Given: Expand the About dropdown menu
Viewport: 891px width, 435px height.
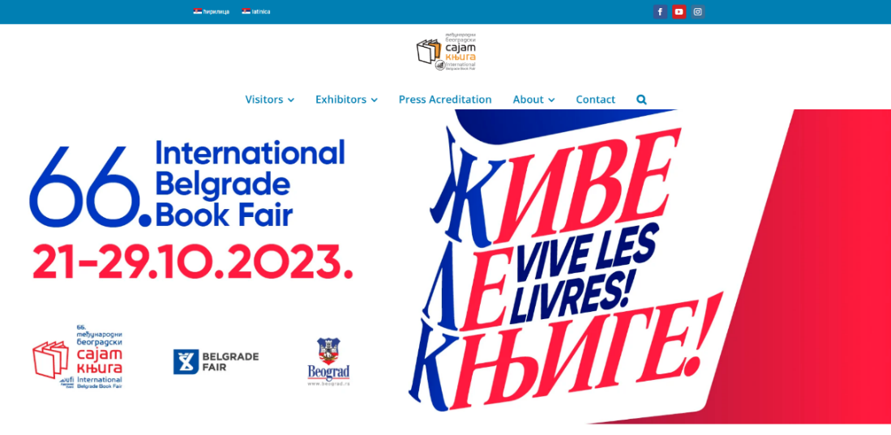Looking at the screenshot, I should click(x=533, y=100).
